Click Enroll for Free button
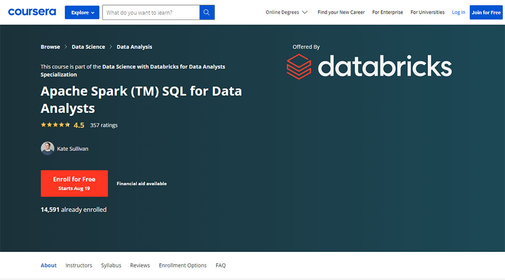Image resolution: width=505 pixels, height=280 pixels. pyautogui.click(x=74, y=184)
